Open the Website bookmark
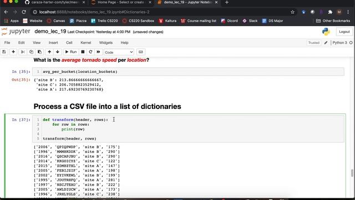 click(x=33, y=21)
